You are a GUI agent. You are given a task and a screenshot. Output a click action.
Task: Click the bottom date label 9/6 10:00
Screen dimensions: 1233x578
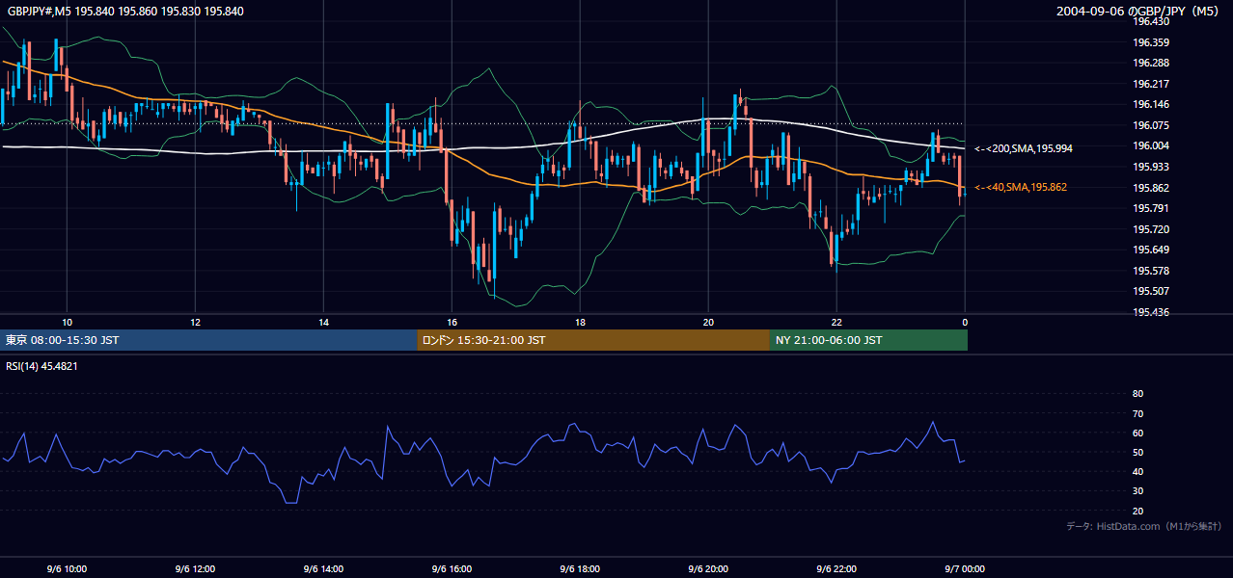pos(67,569)
